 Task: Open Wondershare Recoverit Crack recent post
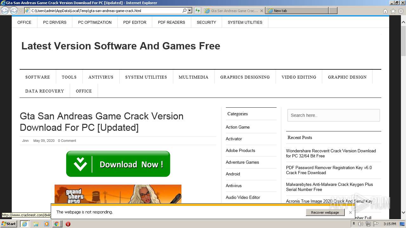331,153
